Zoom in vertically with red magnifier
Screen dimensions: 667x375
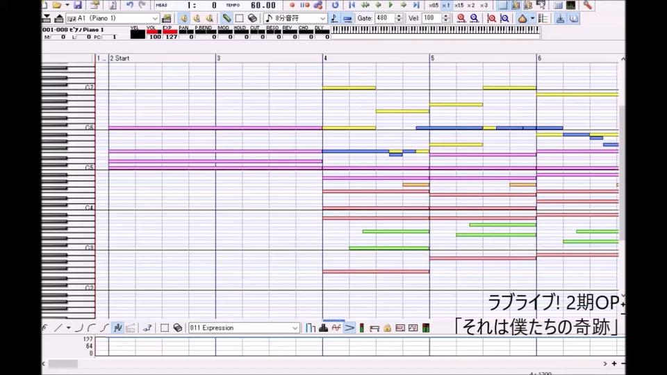point(491,18)
